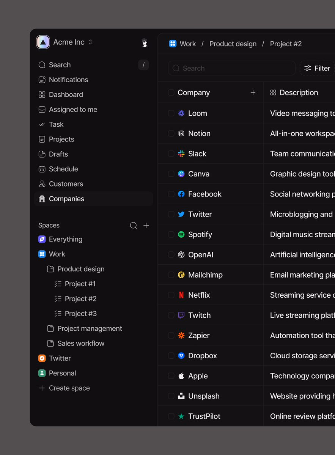Select the Apple row checkbox
This screenshot has height=455, width=335.
click(171, 376)
